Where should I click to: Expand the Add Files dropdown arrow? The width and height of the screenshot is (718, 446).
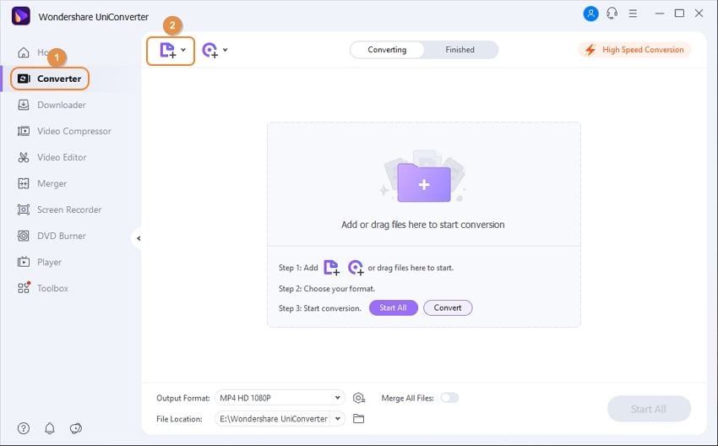pos(183,50)
